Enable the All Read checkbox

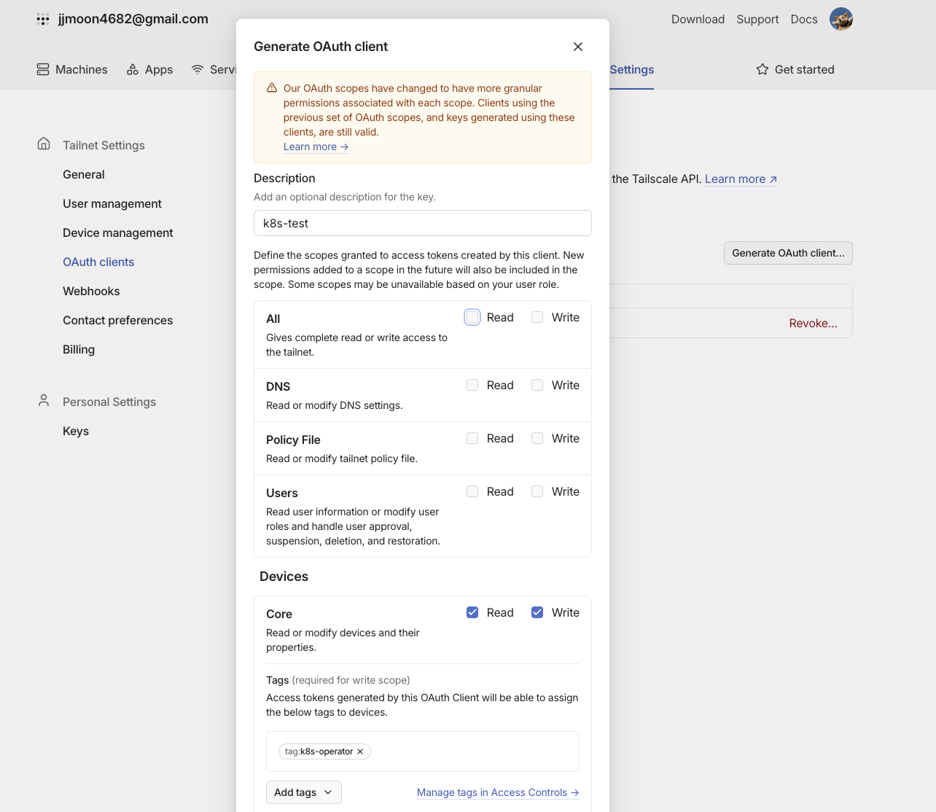click(472, 317)
